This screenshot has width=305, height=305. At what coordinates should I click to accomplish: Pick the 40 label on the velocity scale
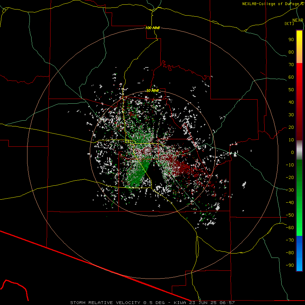tap(291, 102)
